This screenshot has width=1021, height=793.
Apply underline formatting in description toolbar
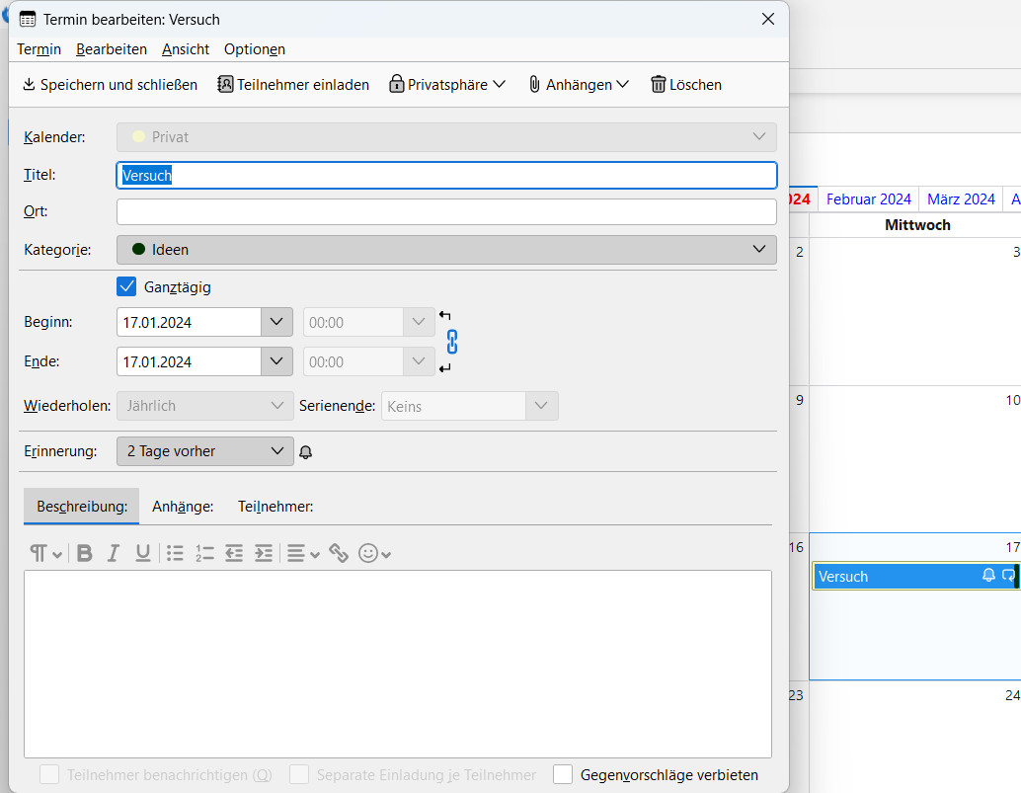tap(143, 553)
